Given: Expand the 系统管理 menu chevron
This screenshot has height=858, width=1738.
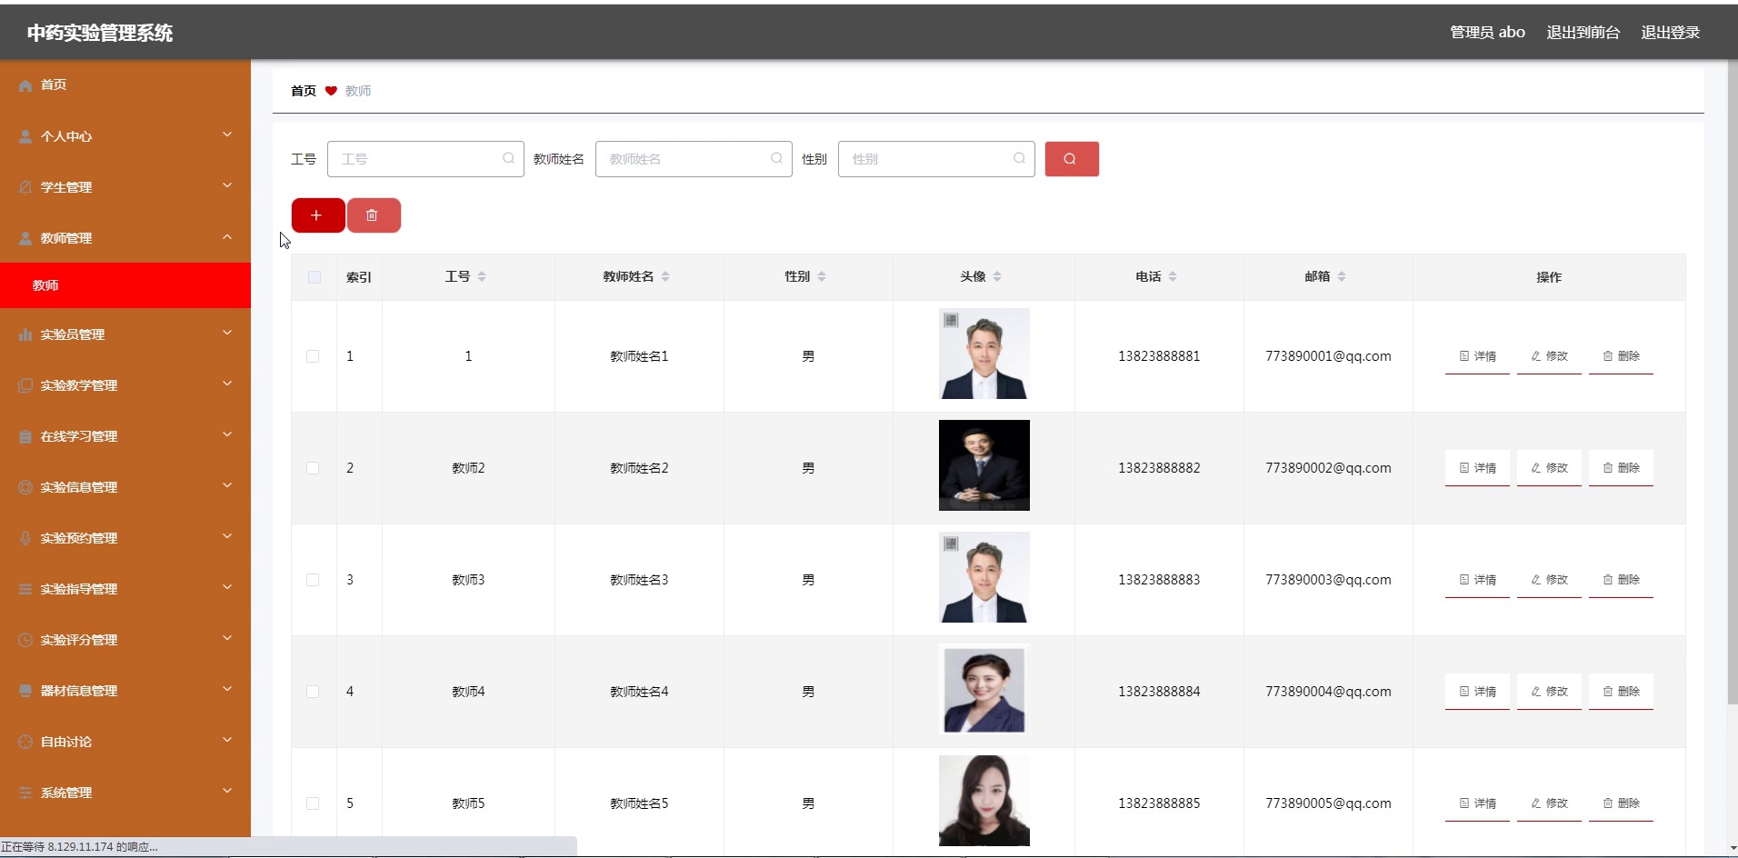Looking at the screenshot, I should 227,792.
